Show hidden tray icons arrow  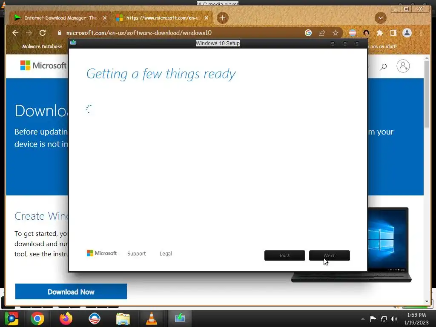coord(363,319)
